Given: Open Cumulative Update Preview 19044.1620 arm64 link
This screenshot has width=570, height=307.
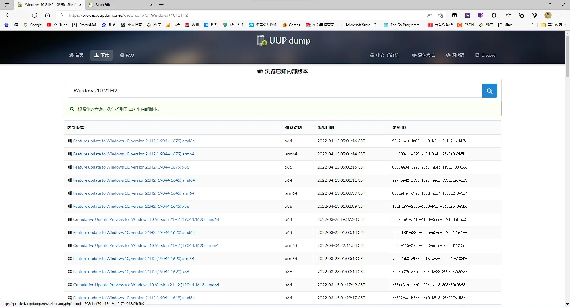Looking at the screenshot, I should (146, 245).
